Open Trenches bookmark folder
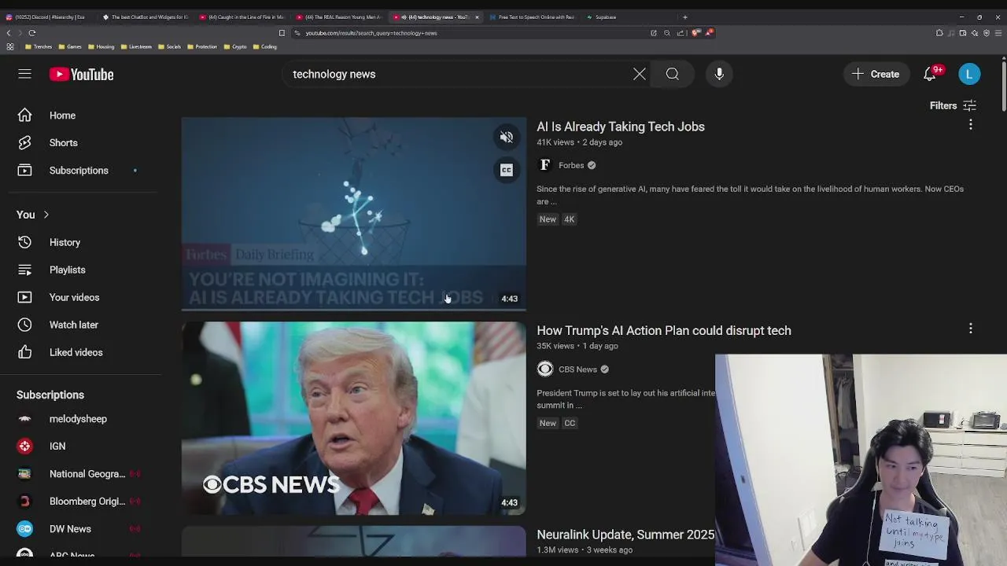 [x=39, y=47]
